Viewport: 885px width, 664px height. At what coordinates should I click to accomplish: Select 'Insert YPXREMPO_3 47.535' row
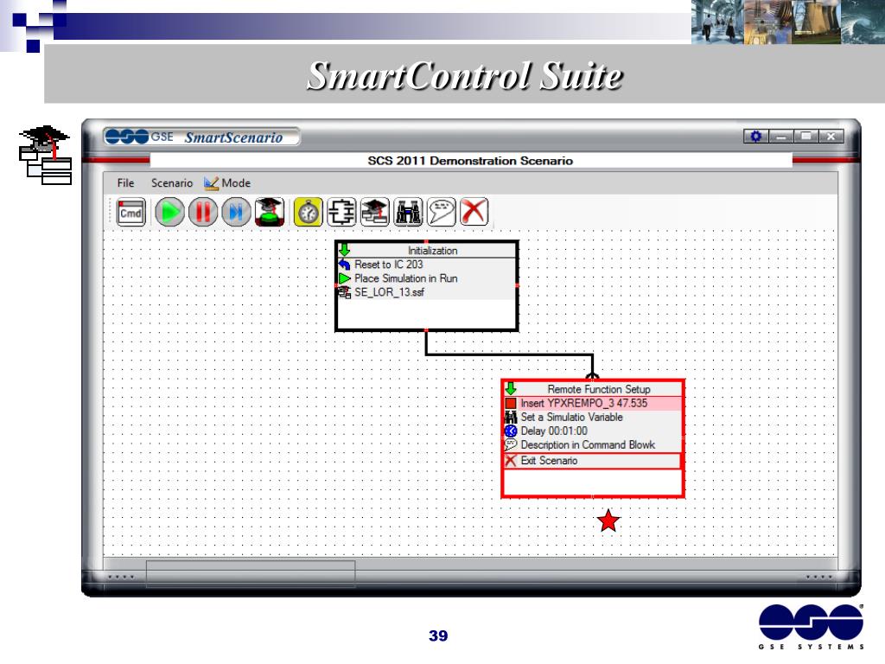pyautogui.click(x=593, y=403)
